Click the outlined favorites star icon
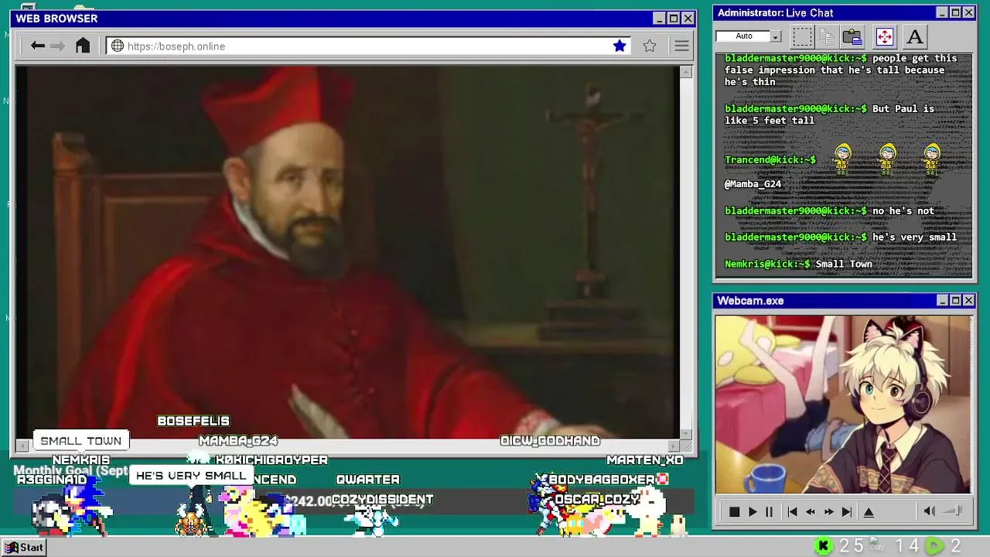Screen dimensions: 990x557 [x=650, y=46]
